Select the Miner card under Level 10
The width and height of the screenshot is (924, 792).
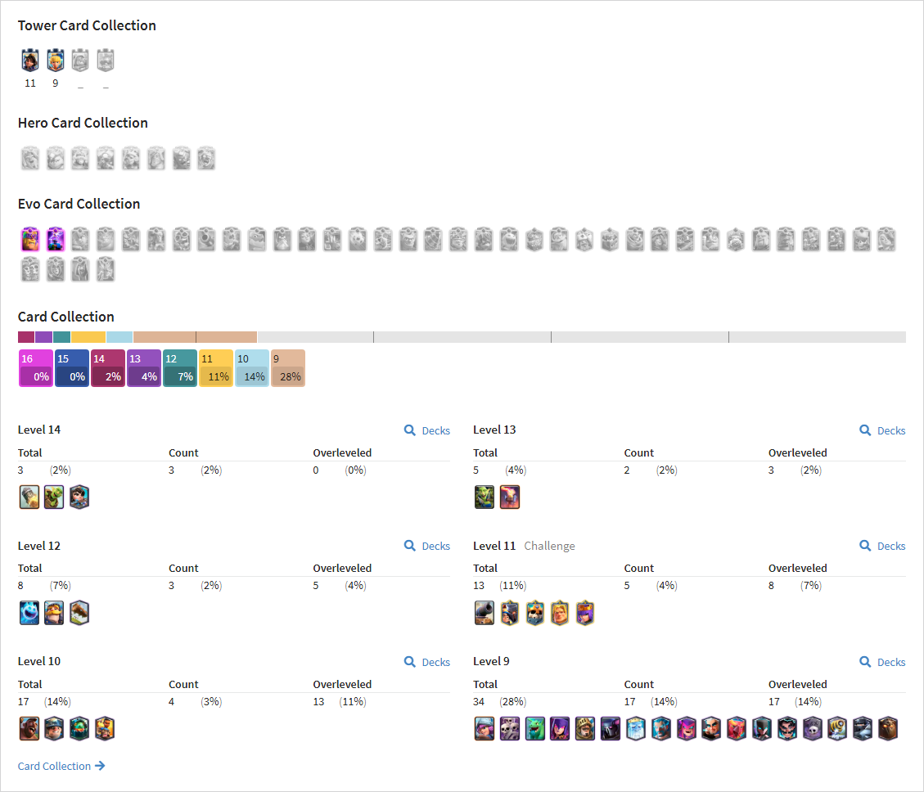[54, 729]
